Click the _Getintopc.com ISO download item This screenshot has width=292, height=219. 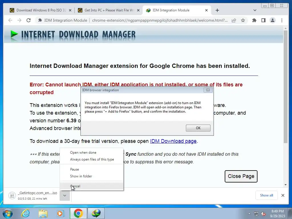(33, 196)
